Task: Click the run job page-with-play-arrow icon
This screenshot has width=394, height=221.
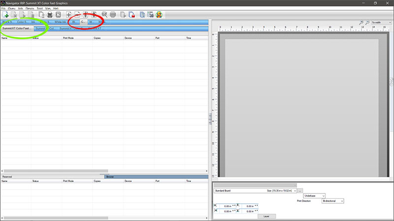Action: [x=22, y=15]
